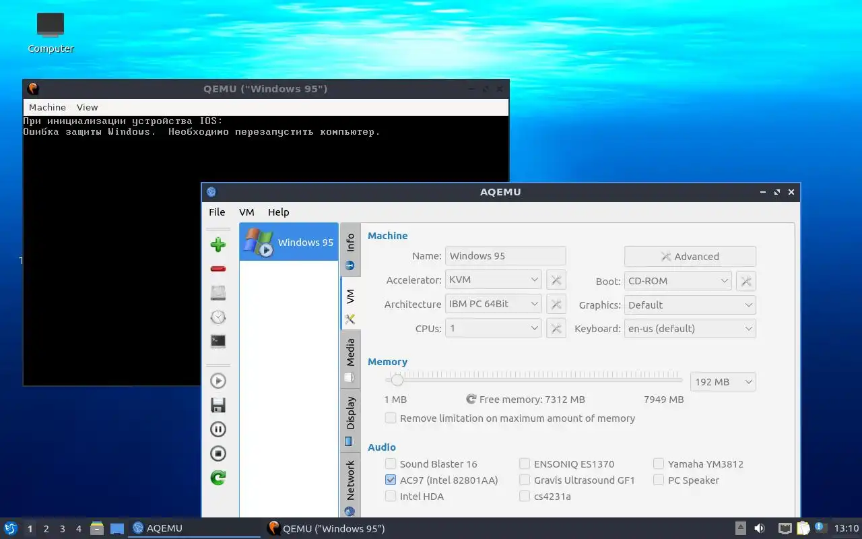Open the Accelerator KVM dropdown
Viewport: 862px width, 539px height.
coord(493,280)
